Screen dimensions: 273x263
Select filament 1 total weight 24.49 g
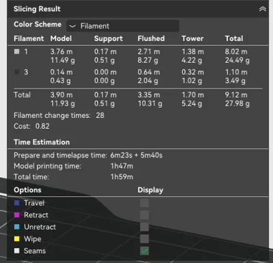point(238,61)
